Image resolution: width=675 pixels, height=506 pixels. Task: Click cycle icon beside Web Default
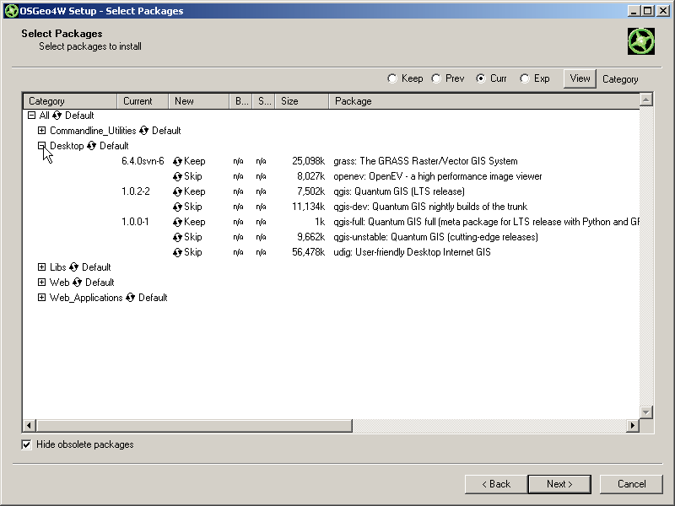point(77,283)
